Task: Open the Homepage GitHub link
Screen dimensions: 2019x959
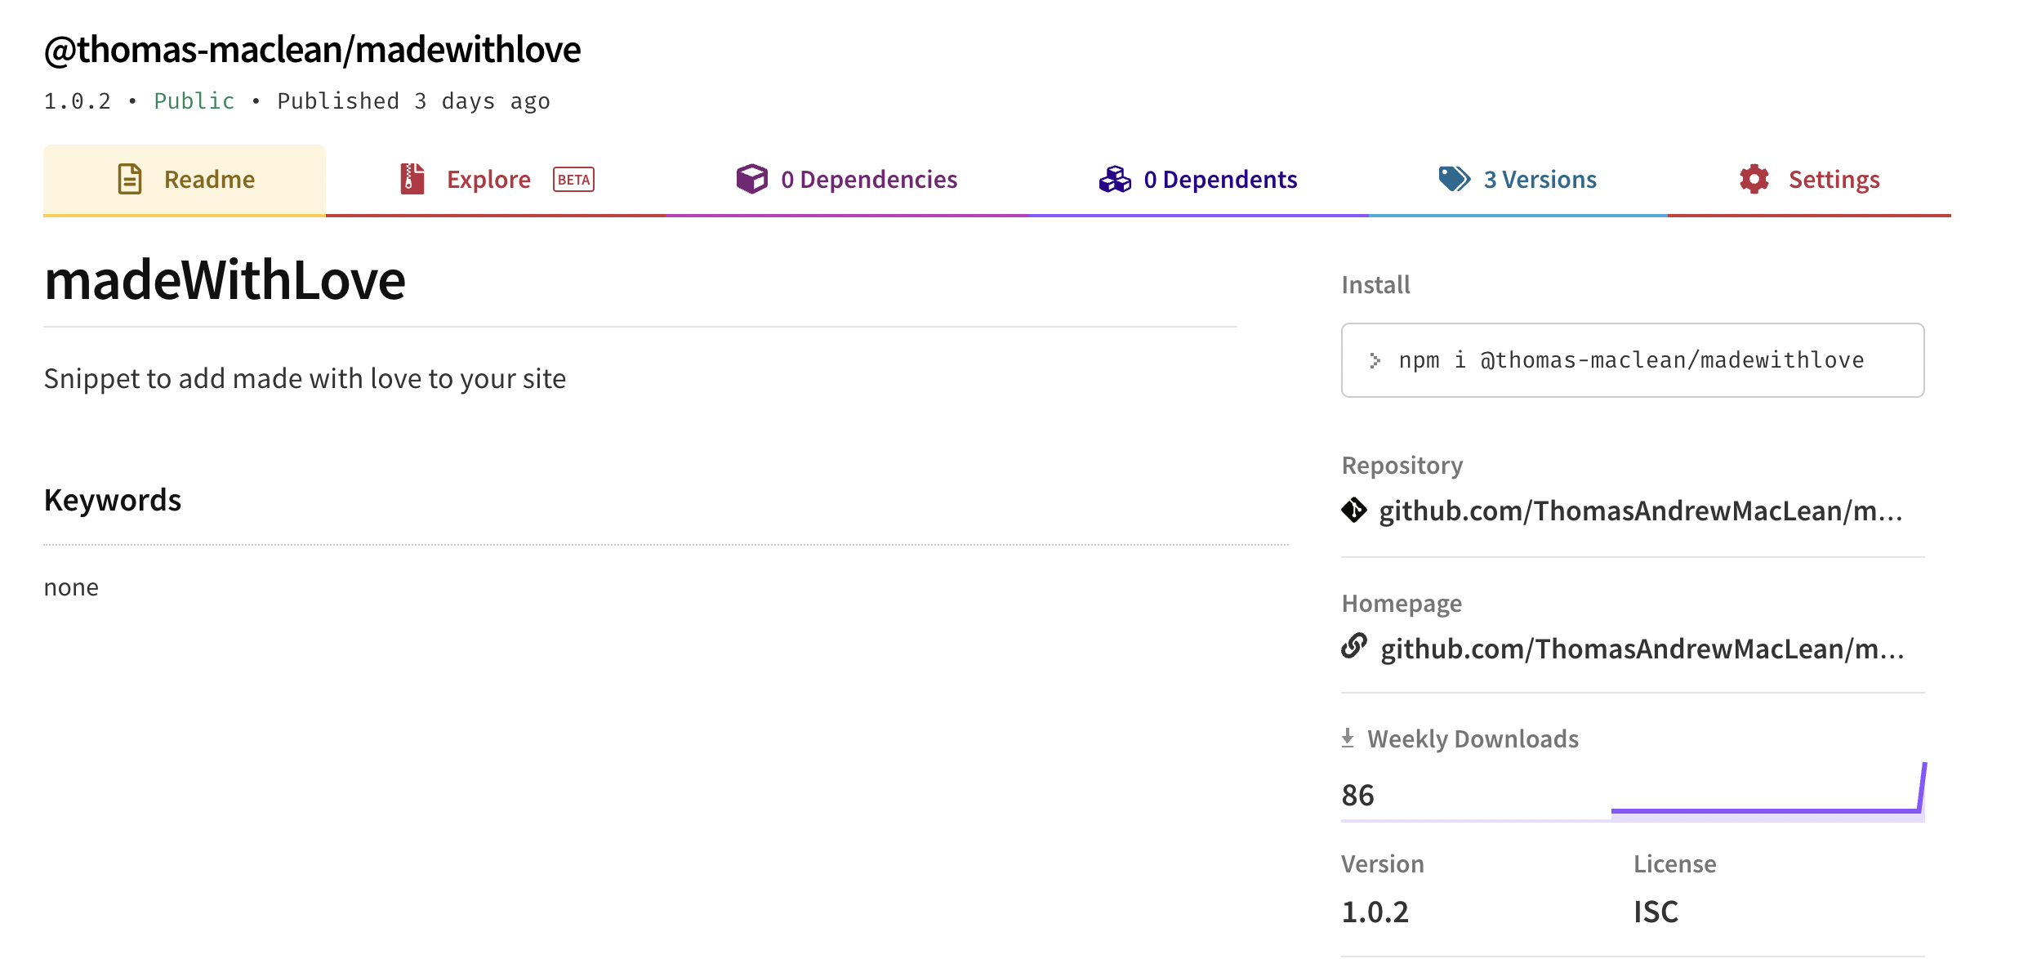Action: [x=1642, y=649]
